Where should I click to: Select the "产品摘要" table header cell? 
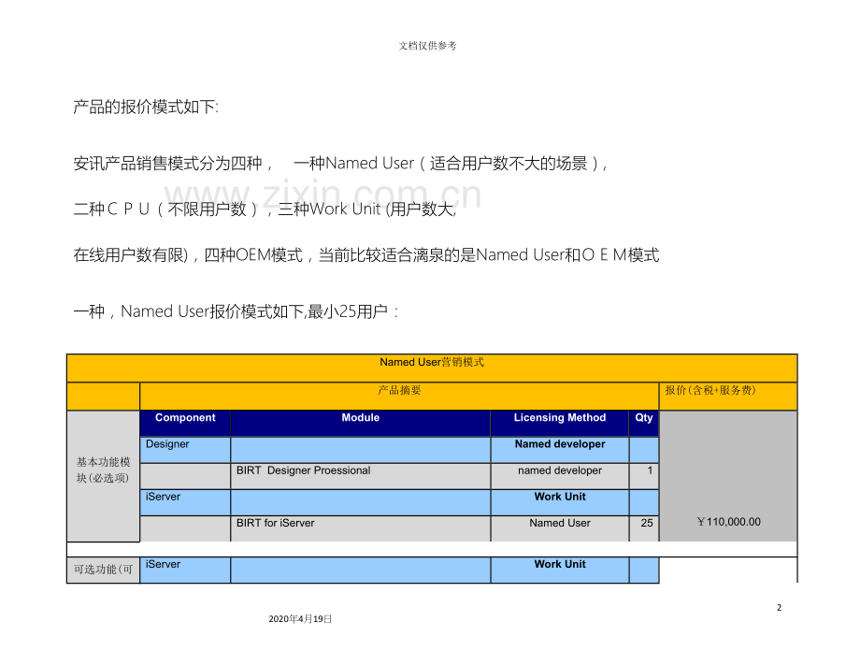399,390
